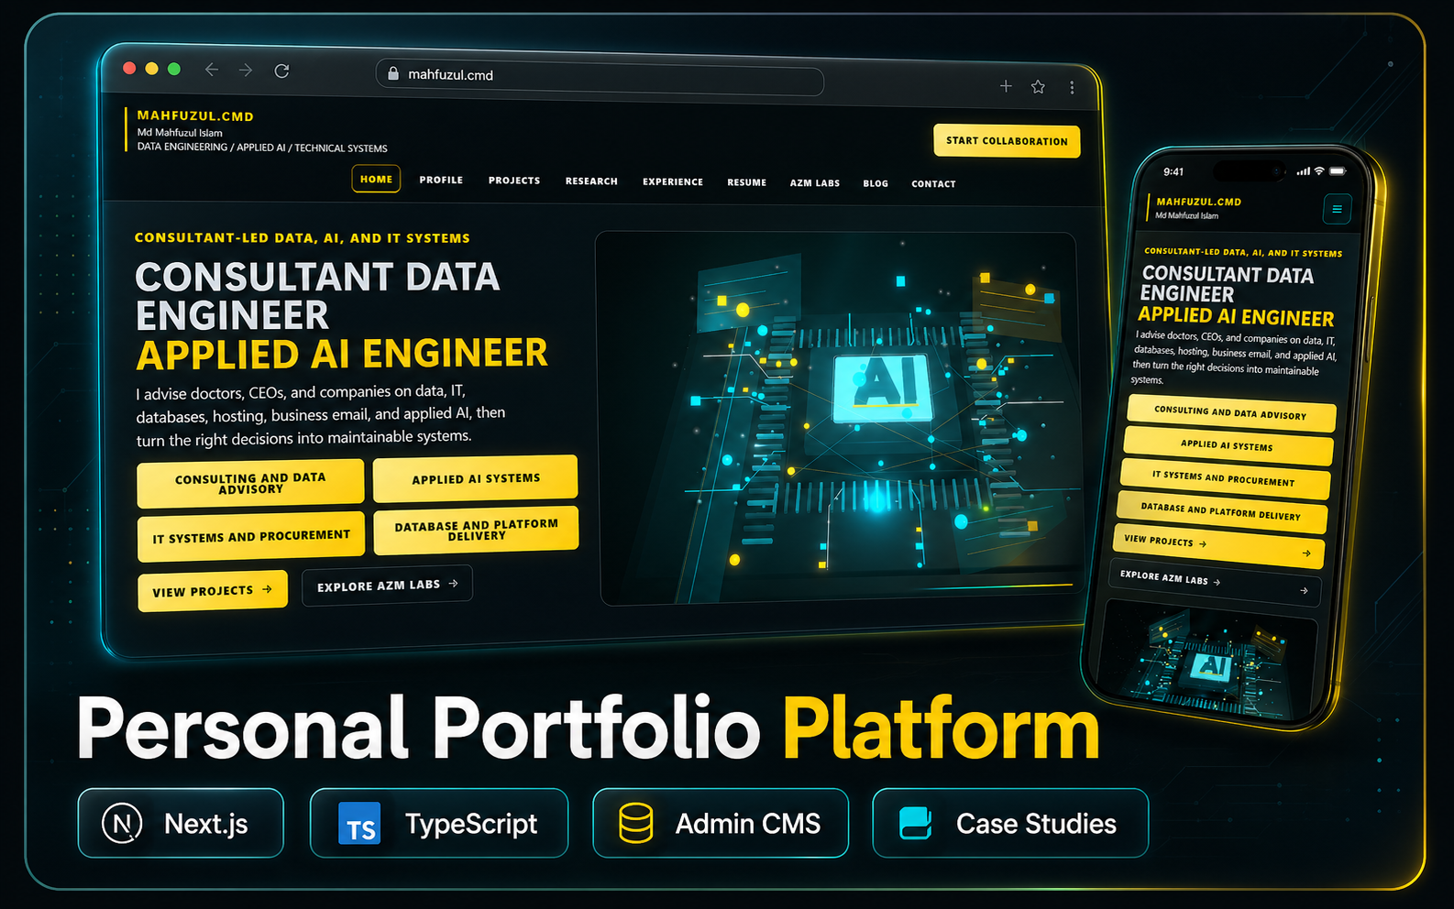
Task: Click 'DATA ENGINEERING / APPLIED AI / TECHNICAL SYSTEMS' text
Action: click(x=262, y=148)
